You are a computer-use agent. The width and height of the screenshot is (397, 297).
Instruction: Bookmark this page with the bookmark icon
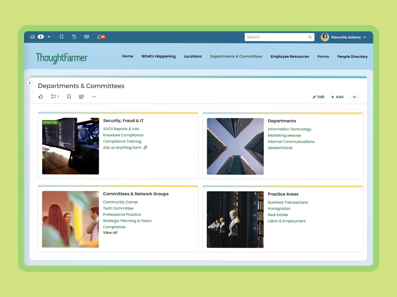[69, 96]
